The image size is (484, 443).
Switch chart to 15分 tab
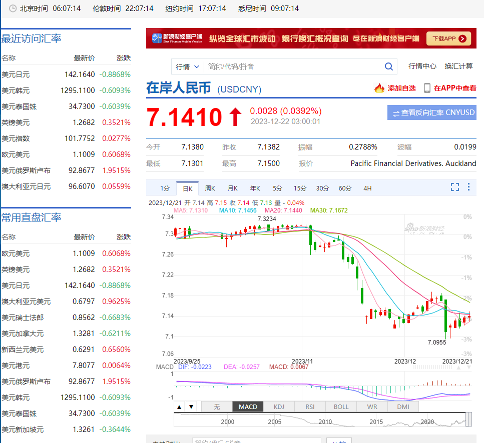point(300,188)
